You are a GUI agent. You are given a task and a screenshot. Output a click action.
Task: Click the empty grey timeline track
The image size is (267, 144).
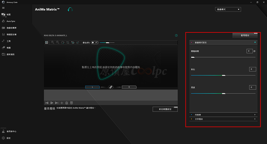tap(111, 95)
